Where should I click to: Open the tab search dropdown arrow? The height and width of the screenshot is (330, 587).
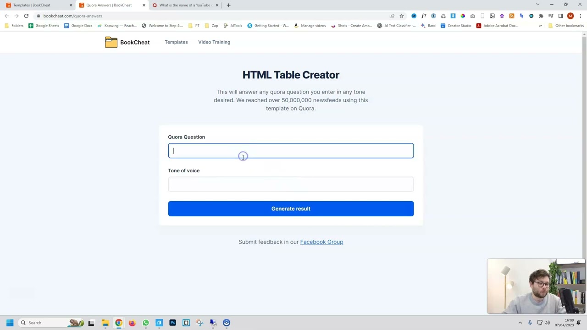point(537,5)
